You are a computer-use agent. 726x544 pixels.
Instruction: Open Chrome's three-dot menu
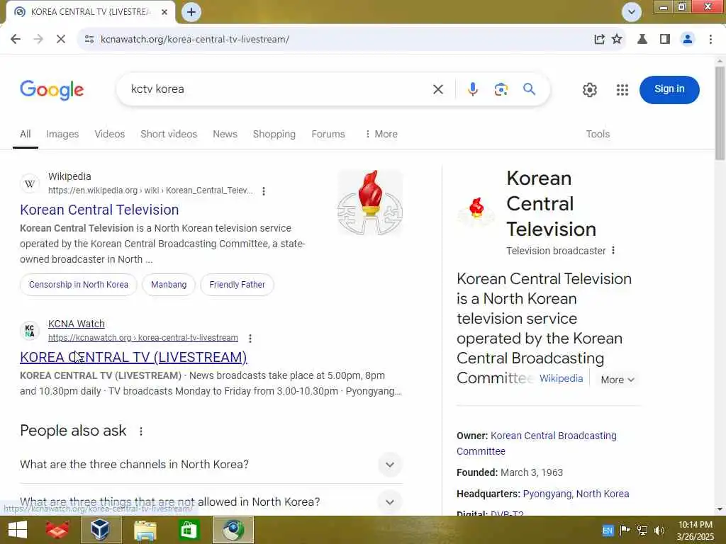710,40
